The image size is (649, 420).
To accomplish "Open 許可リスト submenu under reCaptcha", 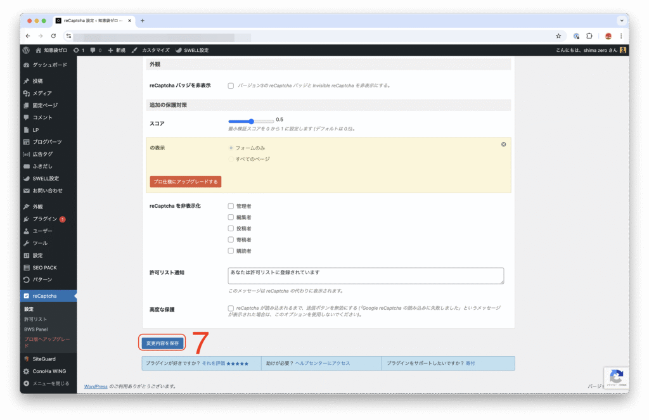I will 35,319.
